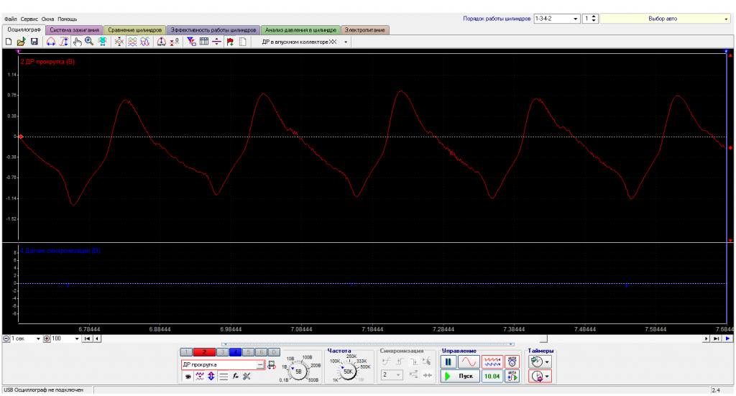Click the falling edge sync icon
Image resolution: width=736 pixels, height=396 pixels.
click(413, 362)
